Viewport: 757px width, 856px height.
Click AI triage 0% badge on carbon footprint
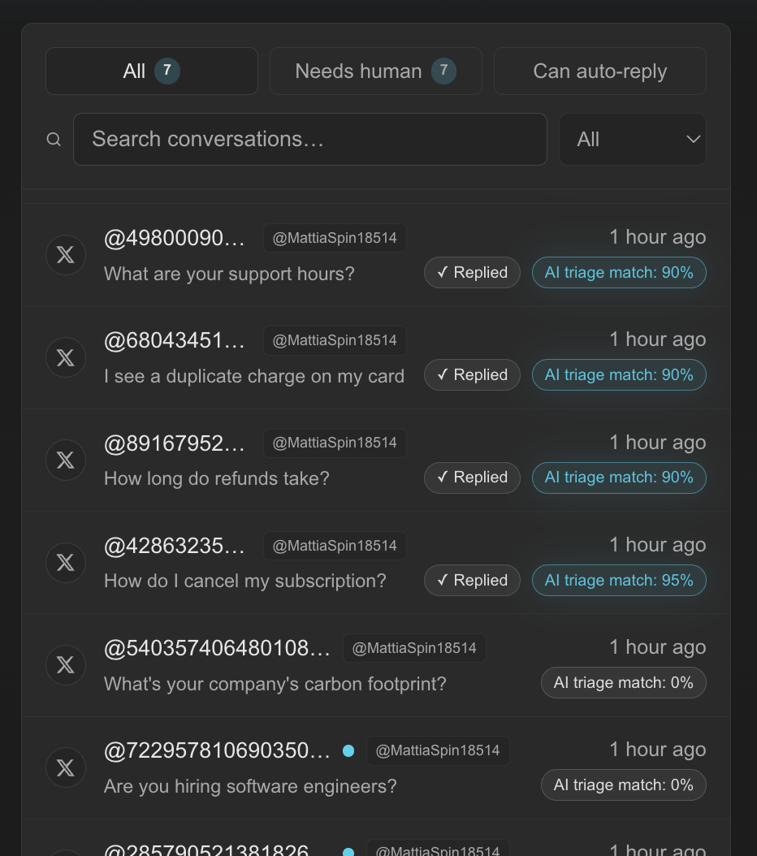pos(623,683)
